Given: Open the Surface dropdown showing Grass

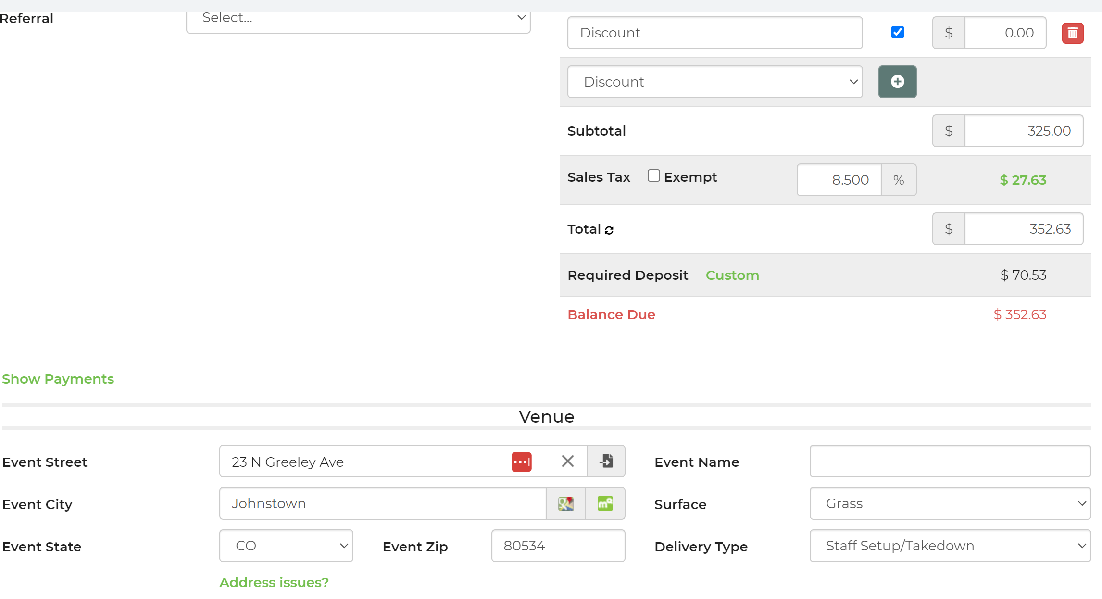Looking at the screenshot, I should pyautogui.click(x=950, y=504).
